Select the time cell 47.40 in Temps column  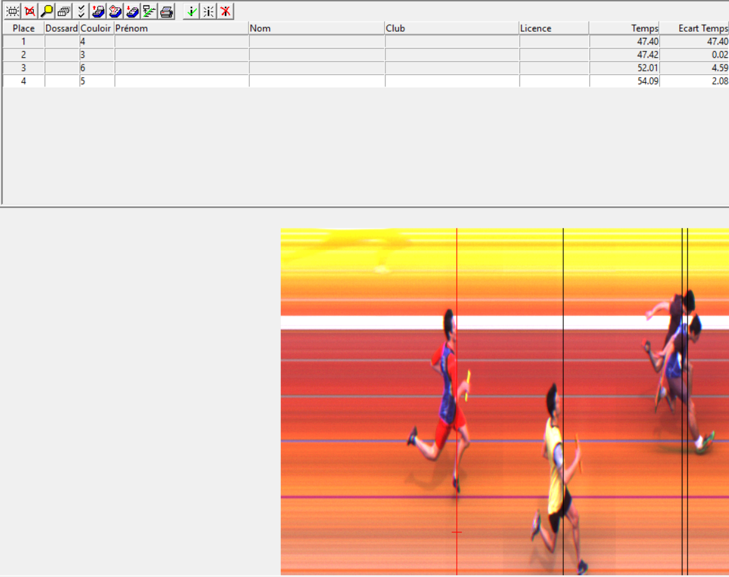624,42
